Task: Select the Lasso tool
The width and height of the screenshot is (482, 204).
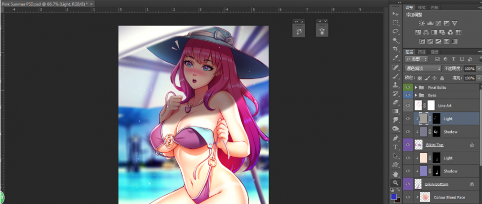Action: point(395,31)
